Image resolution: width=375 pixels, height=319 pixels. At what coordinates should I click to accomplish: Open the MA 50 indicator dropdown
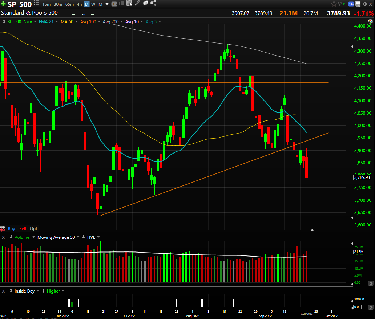(76, 21)
